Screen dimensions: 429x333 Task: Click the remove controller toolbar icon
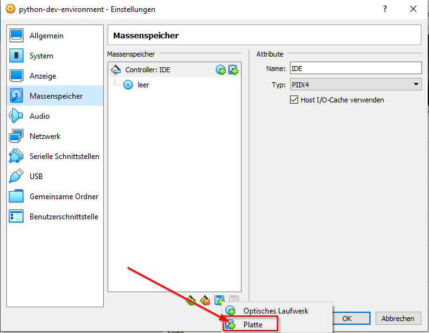[x=205, y=300]
